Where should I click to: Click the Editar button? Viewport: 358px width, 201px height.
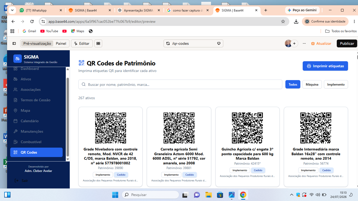click(82, 43)
